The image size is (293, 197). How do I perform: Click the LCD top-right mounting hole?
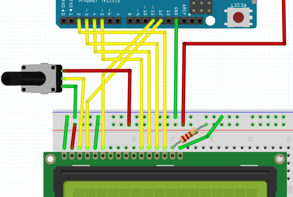click(x=280, y=159)
